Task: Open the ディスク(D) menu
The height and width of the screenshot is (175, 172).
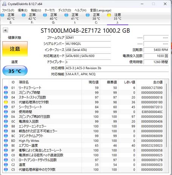Action: coord(64,10)
